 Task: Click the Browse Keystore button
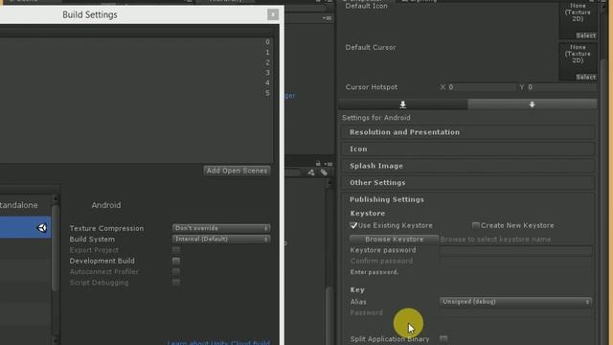tap(394, 239)
